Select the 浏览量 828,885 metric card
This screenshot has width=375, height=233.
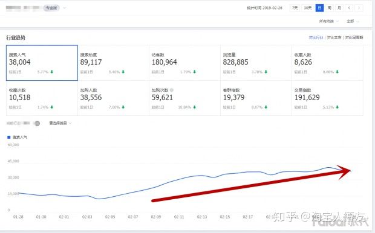pos(256,63)
